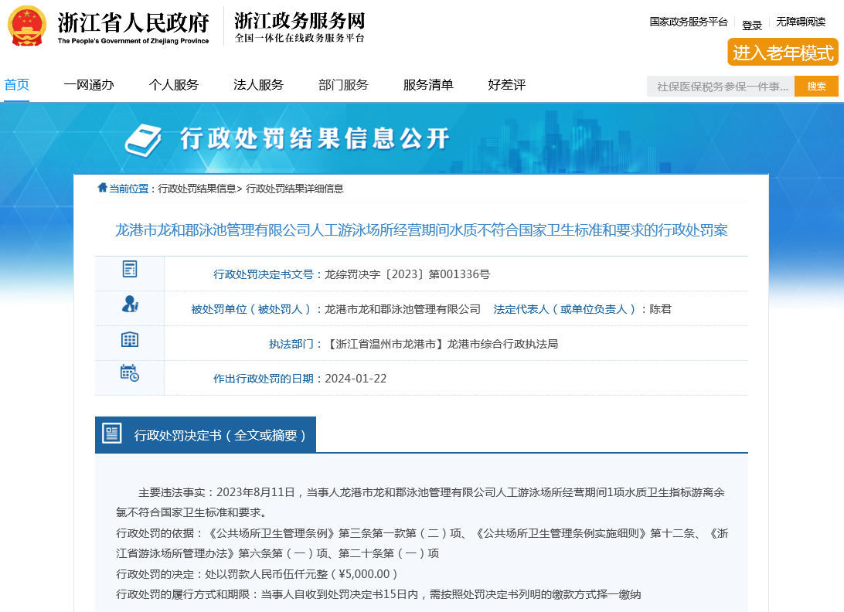Click the search input field
Screen dimensions: 844x612
coord(721,86)
